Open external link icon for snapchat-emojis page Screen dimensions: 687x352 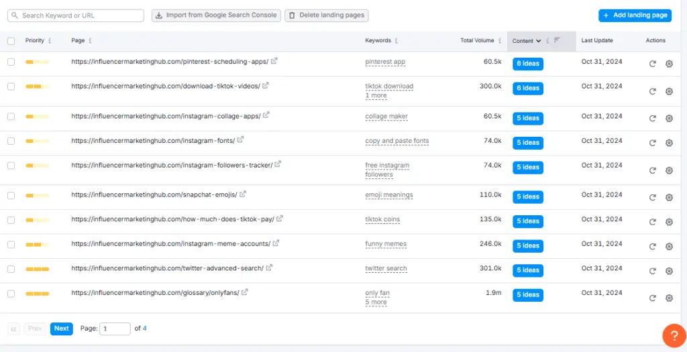(243, 194)
